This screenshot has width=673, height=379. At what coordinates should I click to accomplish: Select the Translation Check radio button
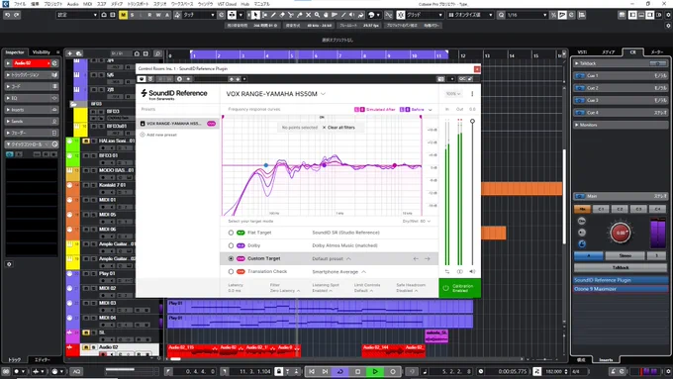pos(231,272)
